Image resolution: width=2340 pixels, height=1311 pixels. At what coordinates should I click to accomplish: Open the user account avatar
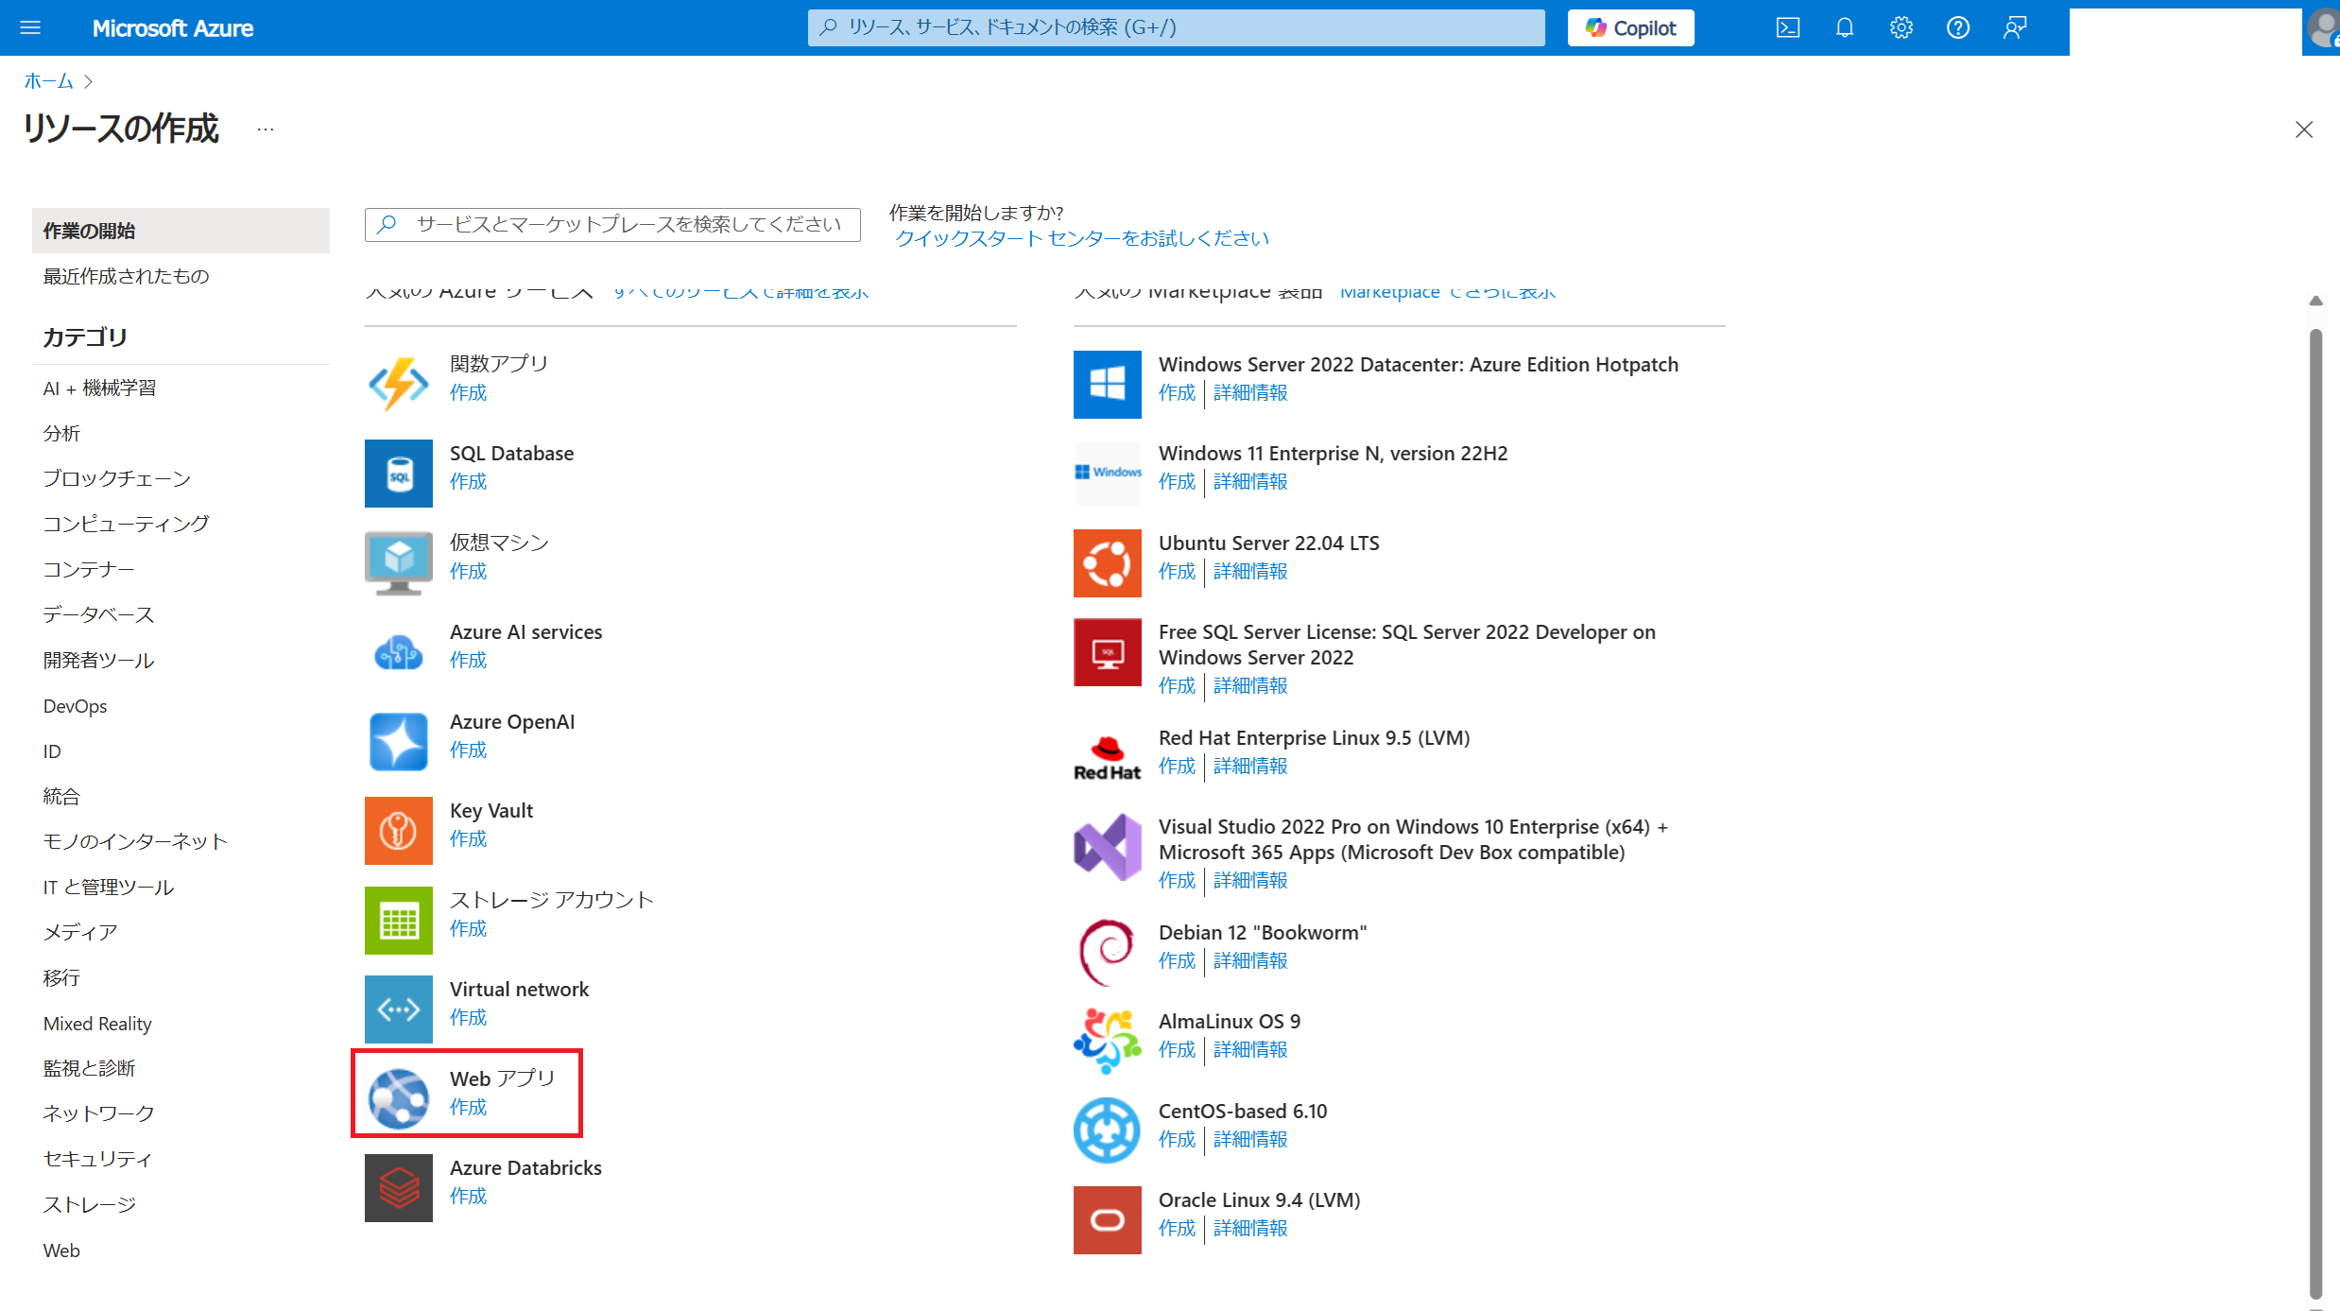pyautogui.click(x=2323, y=27)
